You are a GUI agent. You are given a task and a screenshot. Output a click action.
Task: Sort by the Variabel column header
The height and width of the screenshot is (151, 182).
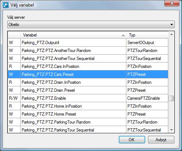coord(73,35)
